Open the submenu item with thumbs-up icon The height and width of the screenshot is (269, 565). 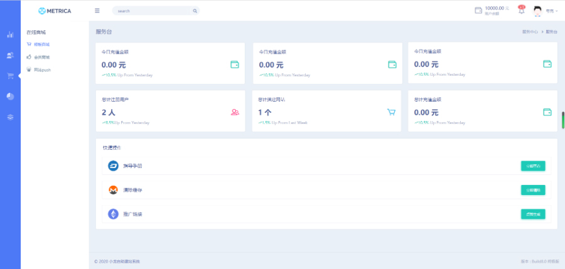(41, 56)
